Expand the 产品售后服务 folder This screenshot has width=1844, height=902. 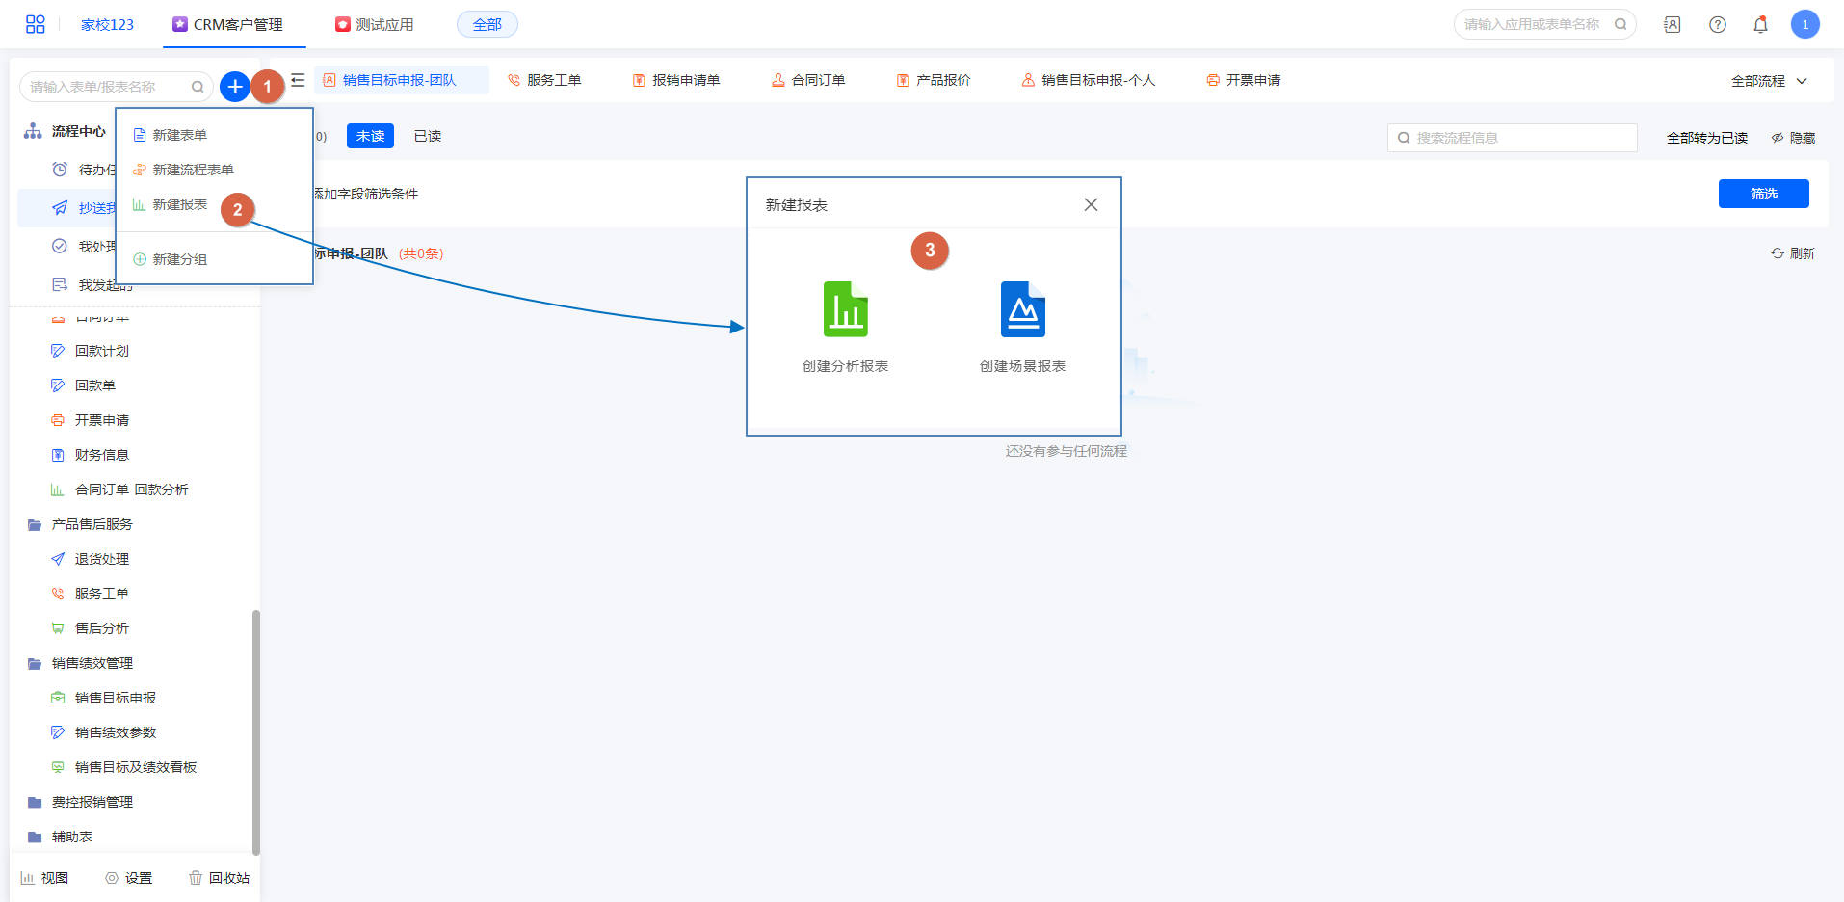pyautogui.click(x=92, y=524)
